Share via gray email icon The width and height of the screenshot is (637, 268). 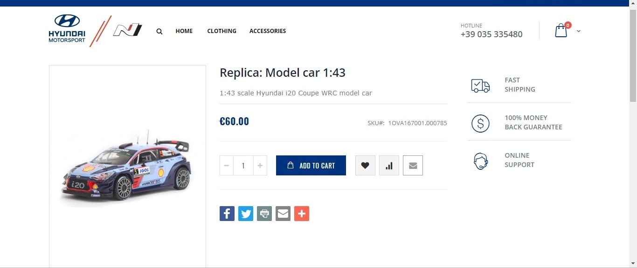coord(283,214)
